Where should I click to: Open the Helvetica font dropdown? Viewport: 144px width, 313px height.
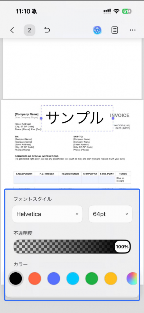tap(47, 214)
